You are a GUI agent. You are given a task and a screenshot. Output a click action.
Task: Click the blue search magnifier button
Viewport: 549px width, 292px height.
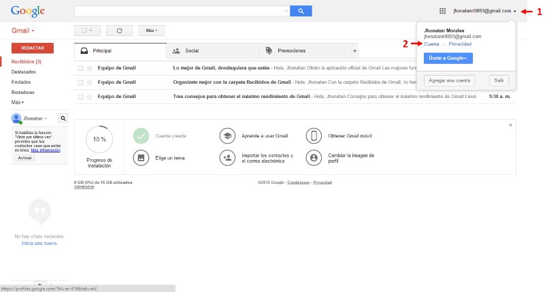(x=301, y=11)
